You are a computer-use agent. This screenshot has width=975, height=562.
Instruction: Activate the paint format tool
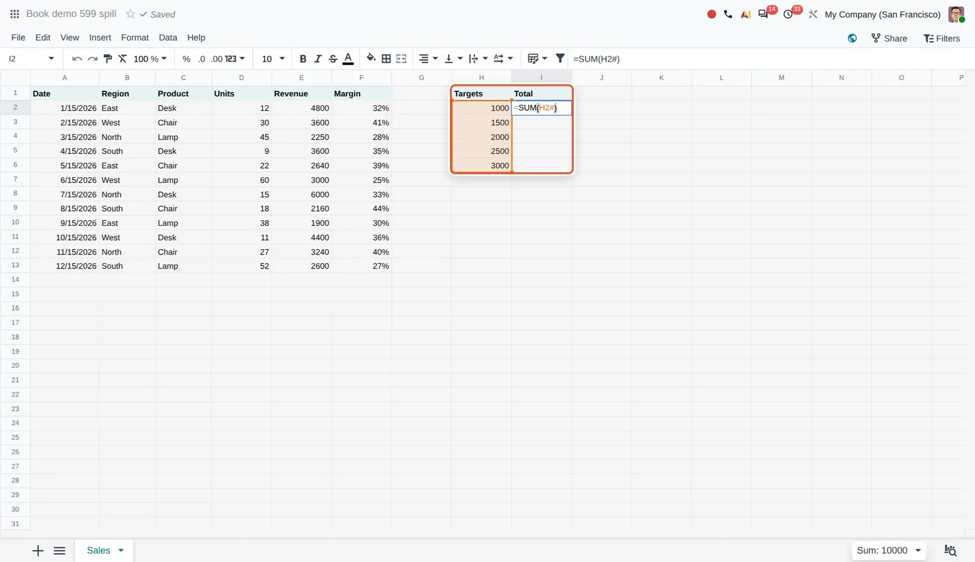[108, 59]
